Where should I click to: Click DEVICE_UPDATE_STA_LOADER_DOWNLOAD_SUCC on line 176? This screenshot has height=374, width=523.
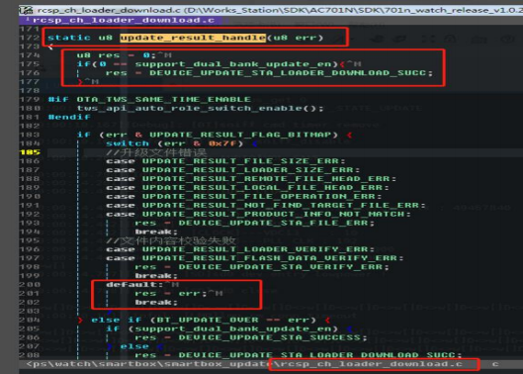tap(288, 73)
